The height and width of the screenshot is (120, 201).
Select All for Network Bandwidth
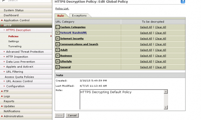[146, 33]
